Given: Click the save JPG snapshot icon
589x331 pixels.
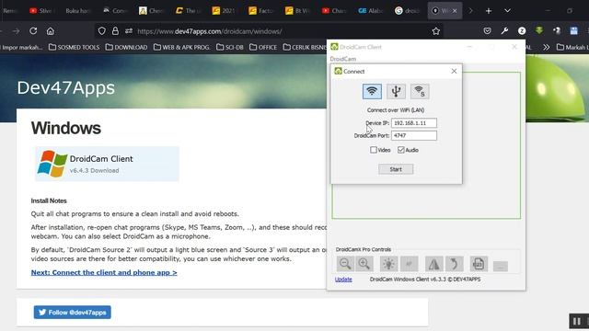Looking at the screenshot, I should click(x=479, y=264).
